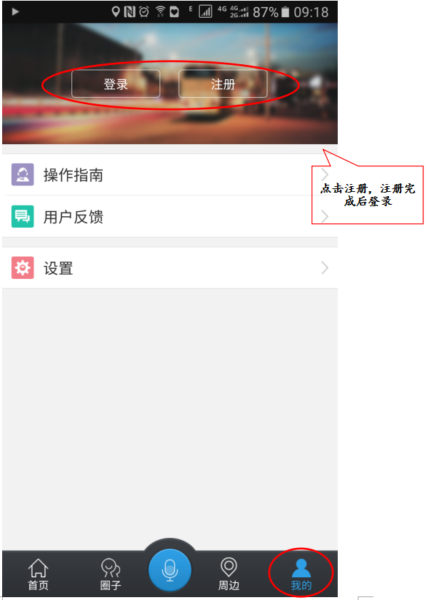Switch to the 圈子 tab
The height and width of the screenshot is (600, 427).
pos(111,574)
